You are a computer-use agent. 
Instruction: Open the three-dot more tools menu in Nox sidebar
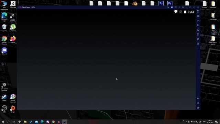198,48
